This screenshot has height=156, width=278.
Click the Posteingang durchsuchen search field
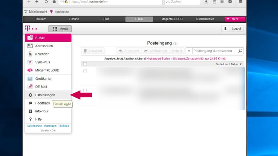215,51
